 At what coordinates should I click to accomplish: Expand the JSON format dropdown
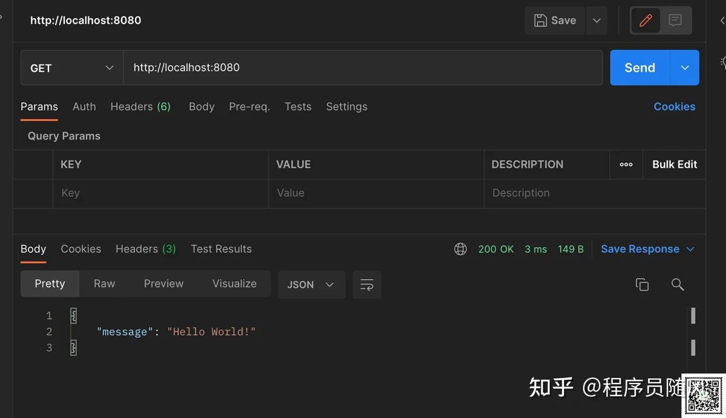tap(311, 285)
